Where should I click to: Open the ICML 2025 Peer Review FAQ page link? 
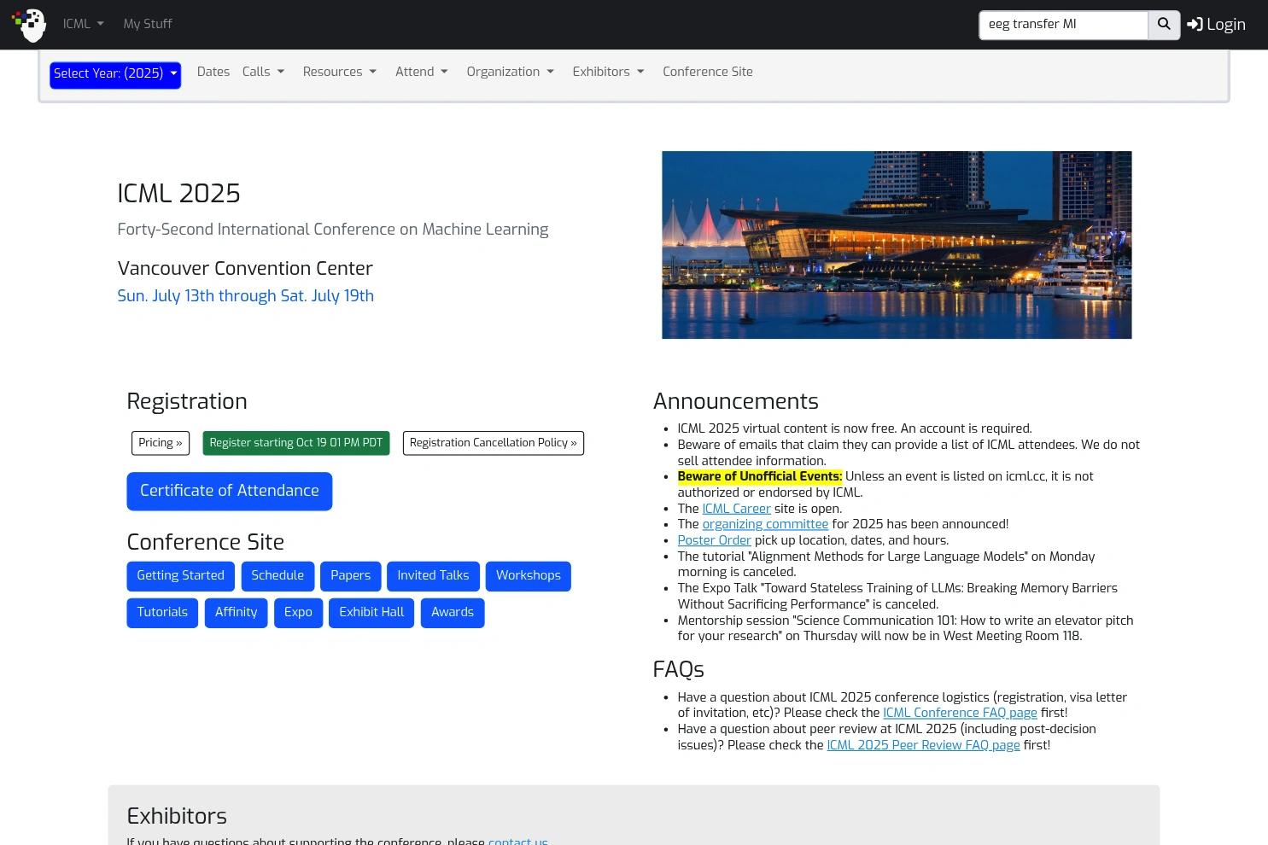(923, 745)
